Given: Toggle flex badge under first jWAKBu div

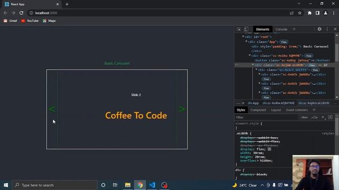Looking at the screenshot, I should pyautogui.click(x=266, y=79).
